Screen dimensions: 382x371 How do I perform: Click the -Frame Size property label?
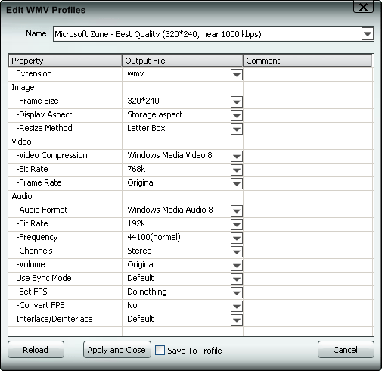pyautogui.click(x=37, y=101)
